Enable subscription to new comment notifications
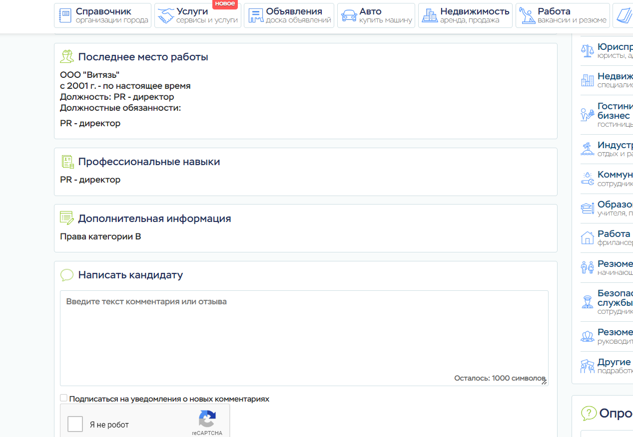The image size is (633, 437). 63,398
